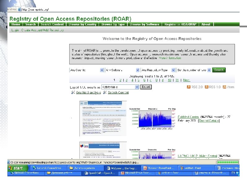Go to results page 10
This screenshot has width=247, height=185.
click(169, 80)
